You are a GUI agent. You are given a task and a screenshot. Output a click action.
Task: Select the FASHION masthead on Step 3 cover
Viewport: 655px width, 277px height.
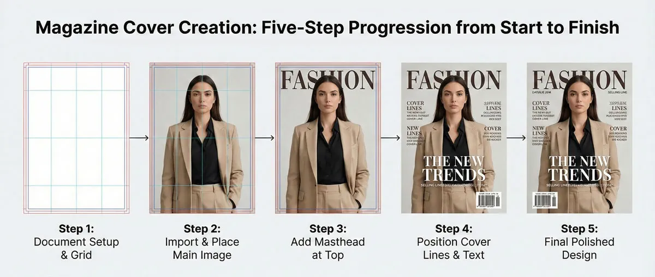(x=327, y=79)
